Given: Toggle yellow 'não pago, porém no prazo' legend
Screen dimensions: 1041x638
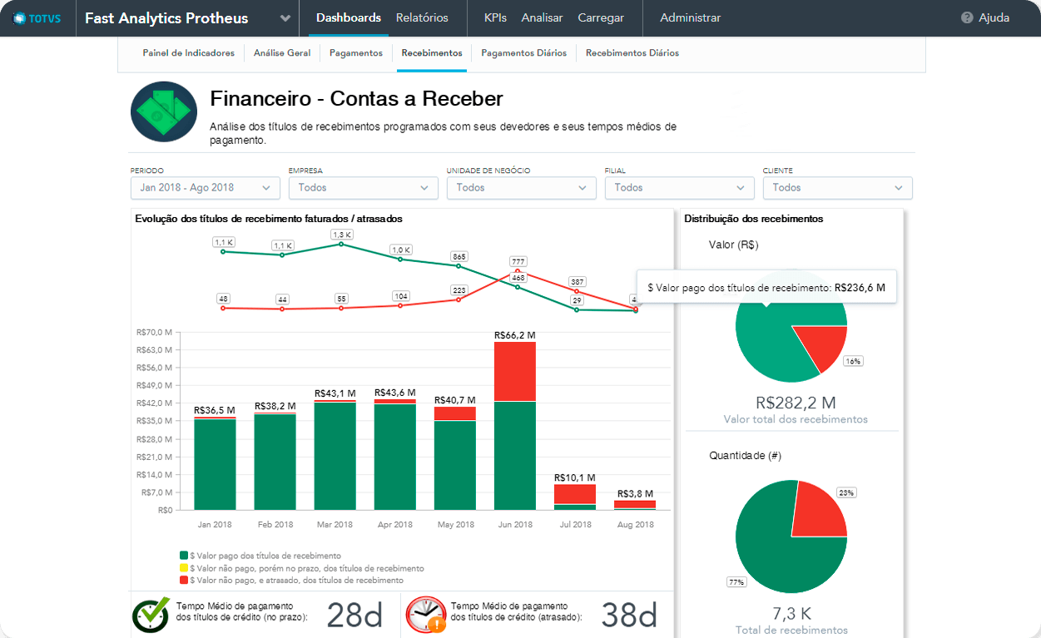Looking at the screenshot, I should 184,568.
